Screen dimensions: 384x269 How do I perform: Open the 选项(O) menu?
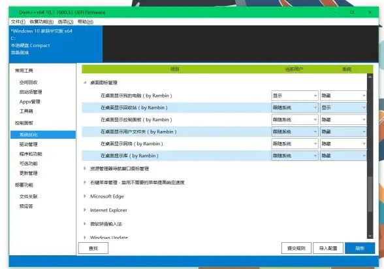(65, 22)
